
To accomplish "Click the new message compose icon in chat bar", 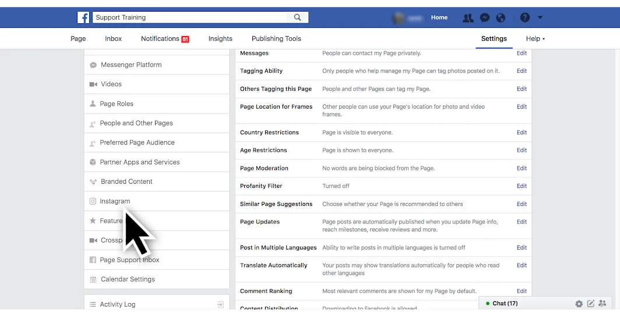I will pos(591,303).
